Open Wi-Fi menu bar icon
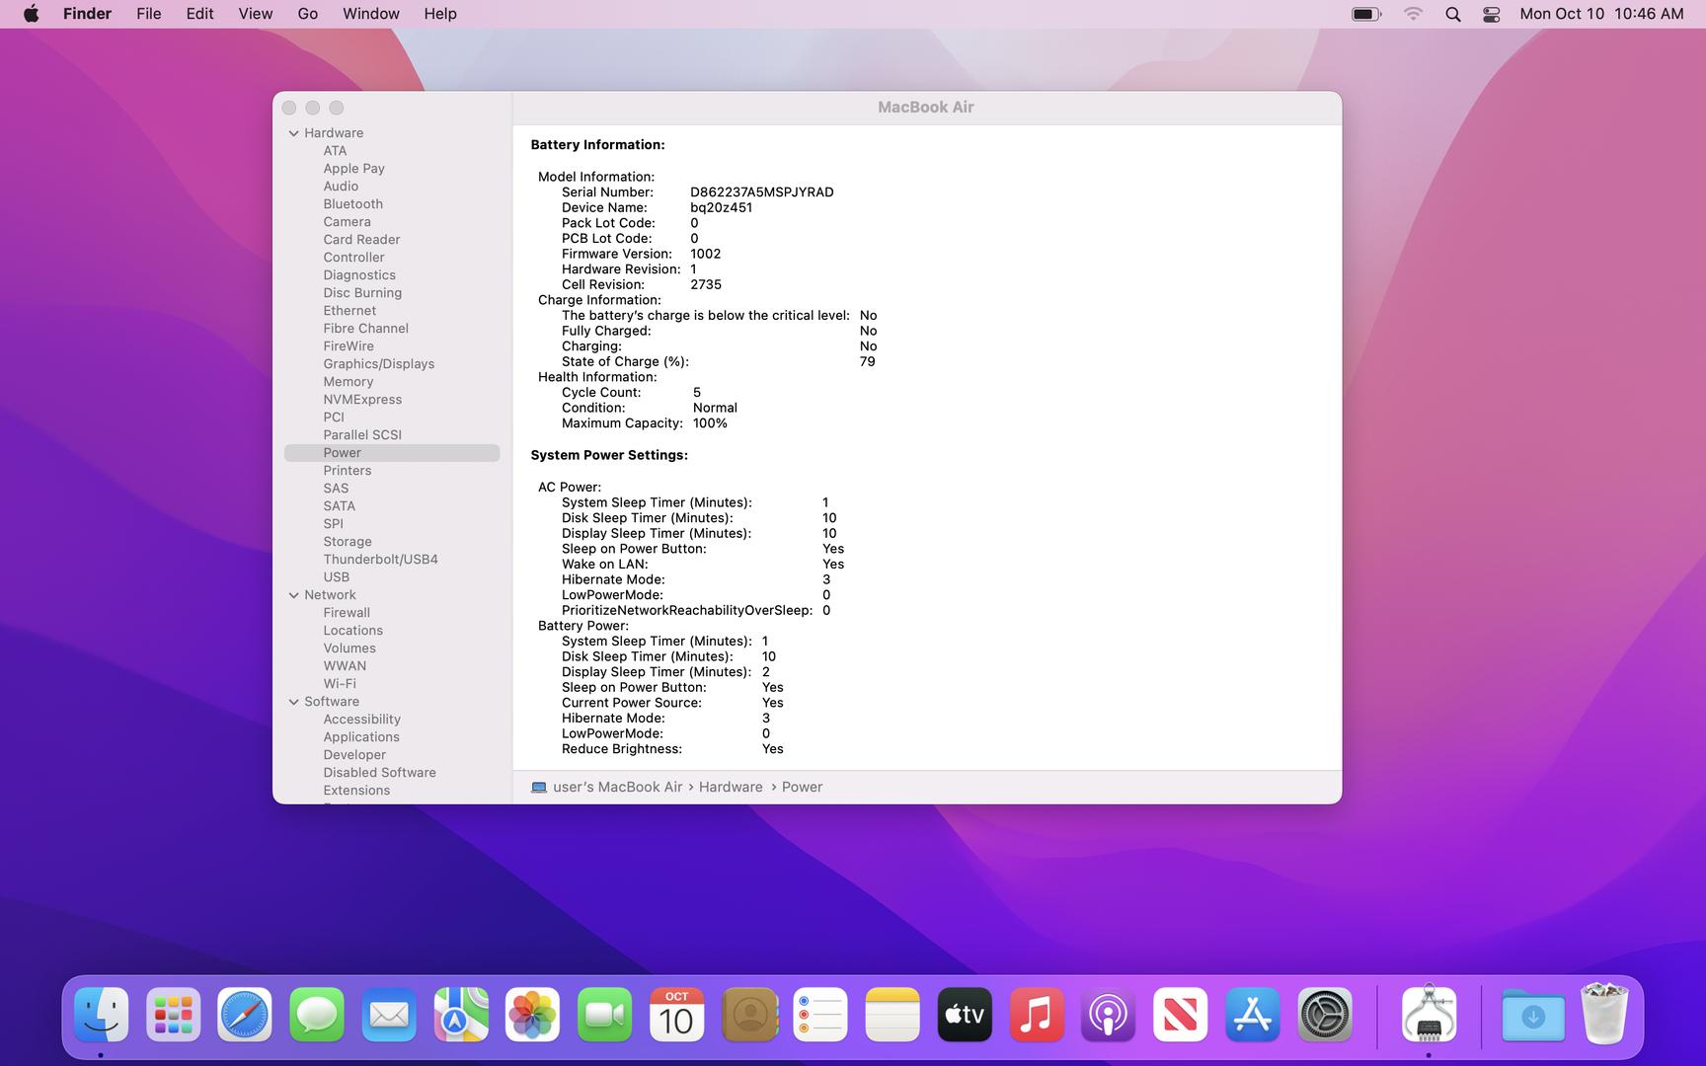 [1414, 14]
